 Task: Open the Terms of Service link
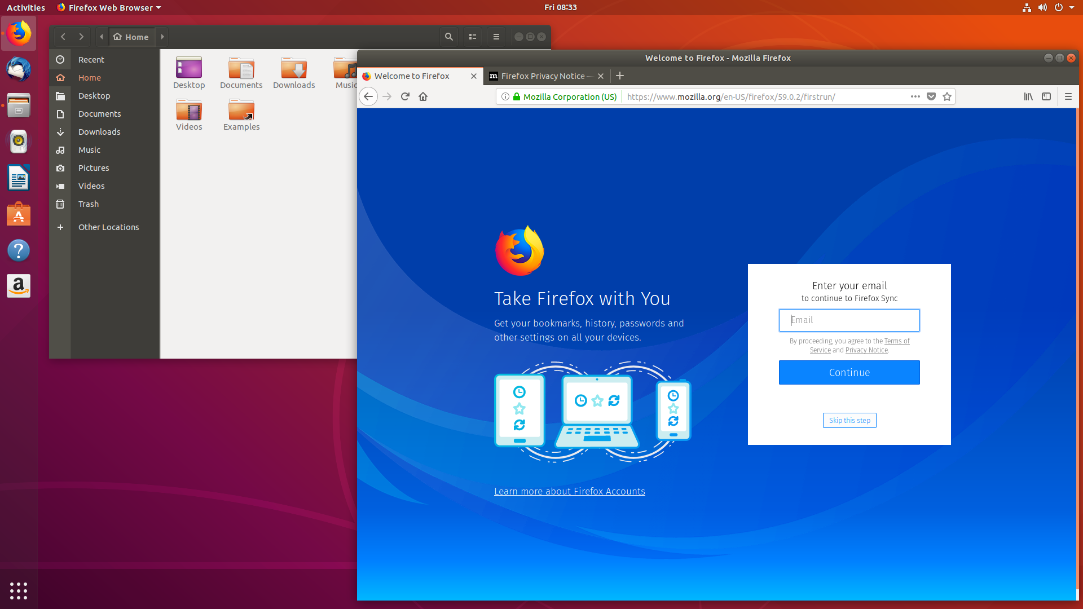point(897,341)
